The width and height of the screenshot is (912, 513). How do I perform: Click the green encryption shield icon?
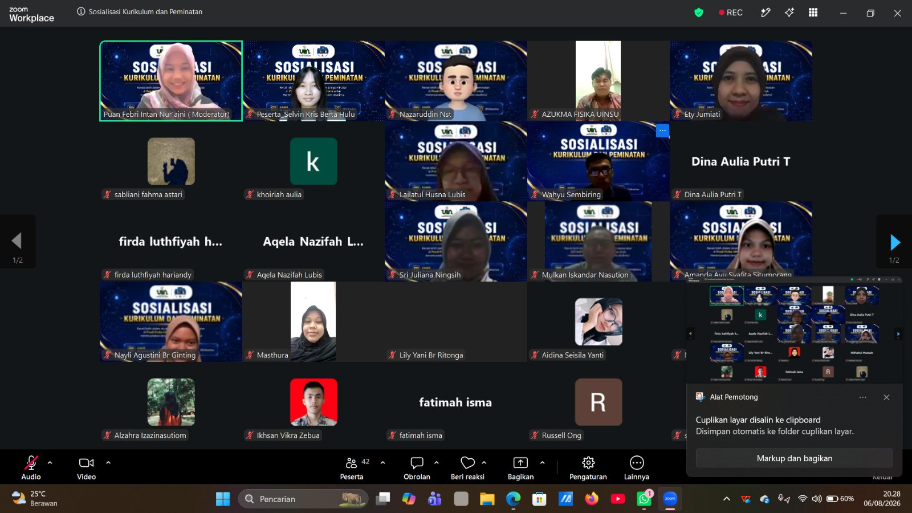(699, 13)
